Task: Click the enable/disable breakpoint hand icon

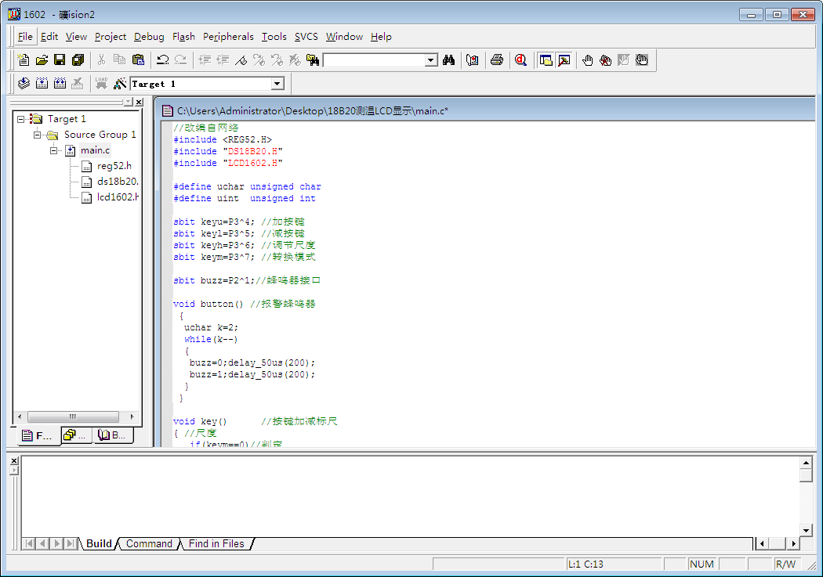Action: tap(624, 60)
